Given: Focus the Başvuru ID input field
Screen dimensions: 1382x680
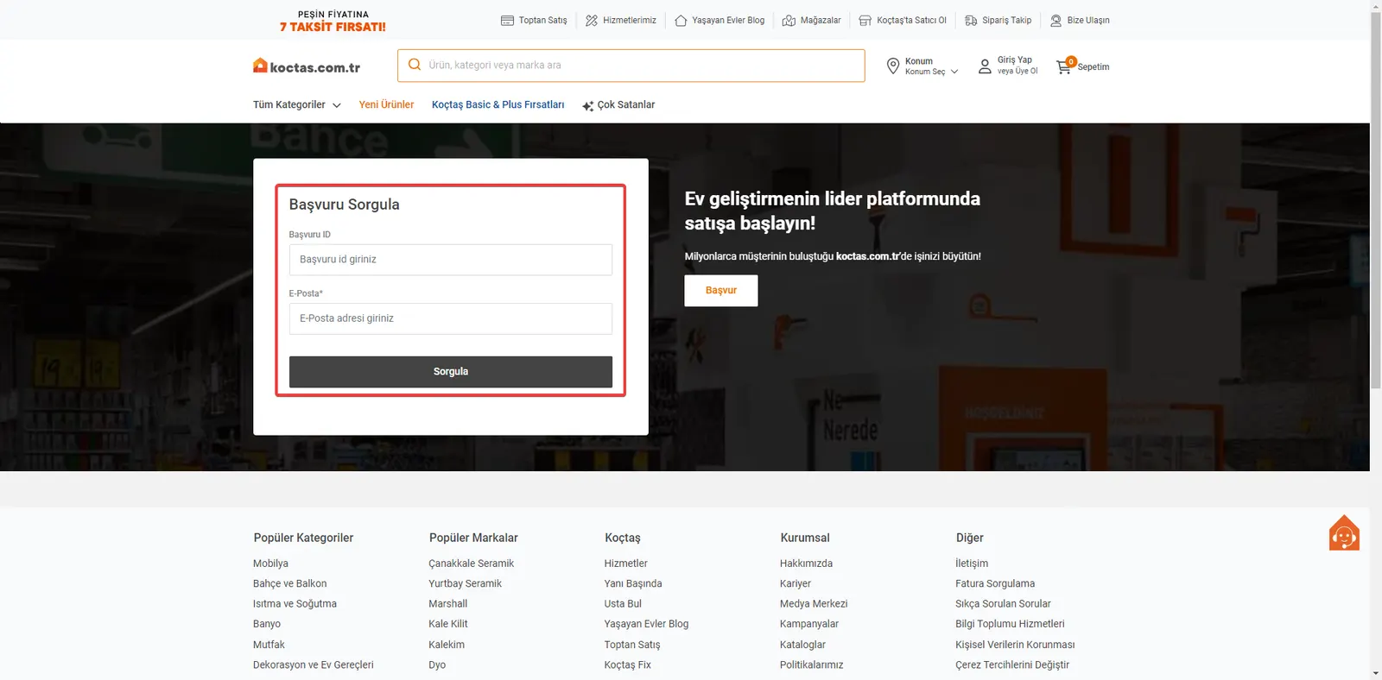Looking at the screenshot, I should (x=451, y=260).
